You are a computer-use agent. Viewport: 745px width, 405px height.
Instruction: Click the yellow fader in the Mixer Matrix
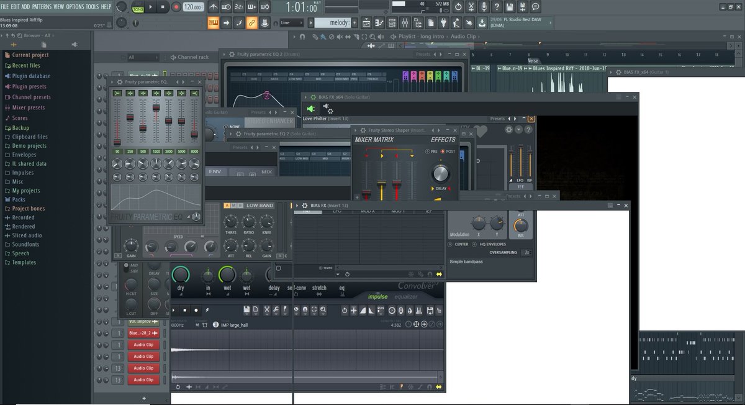point(382,183)
